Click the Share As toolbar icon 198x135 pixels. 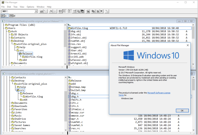pos(51,11)
